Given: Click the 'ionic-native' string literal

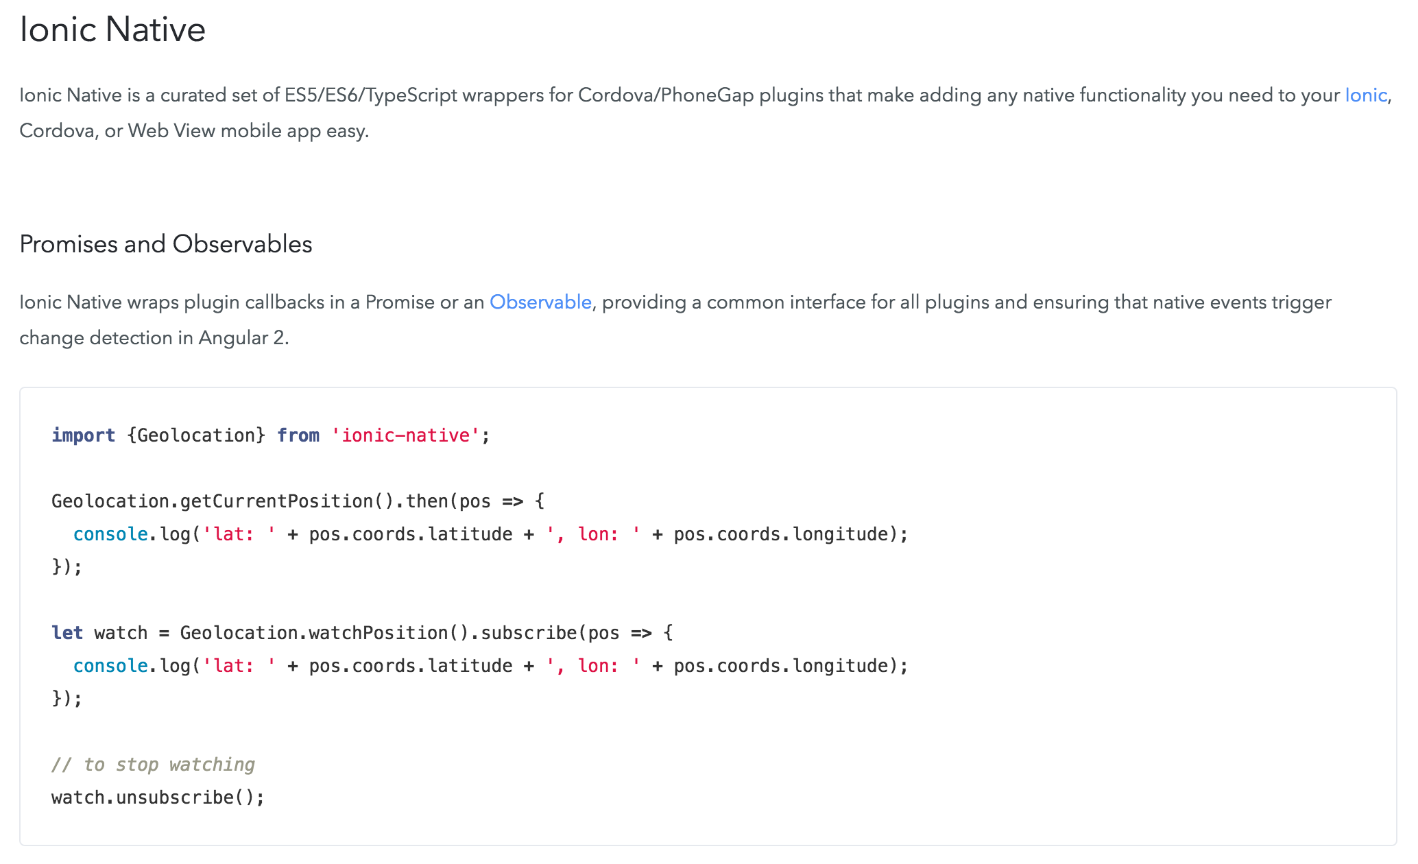Looking at the screenshot, I should (405, 435).
